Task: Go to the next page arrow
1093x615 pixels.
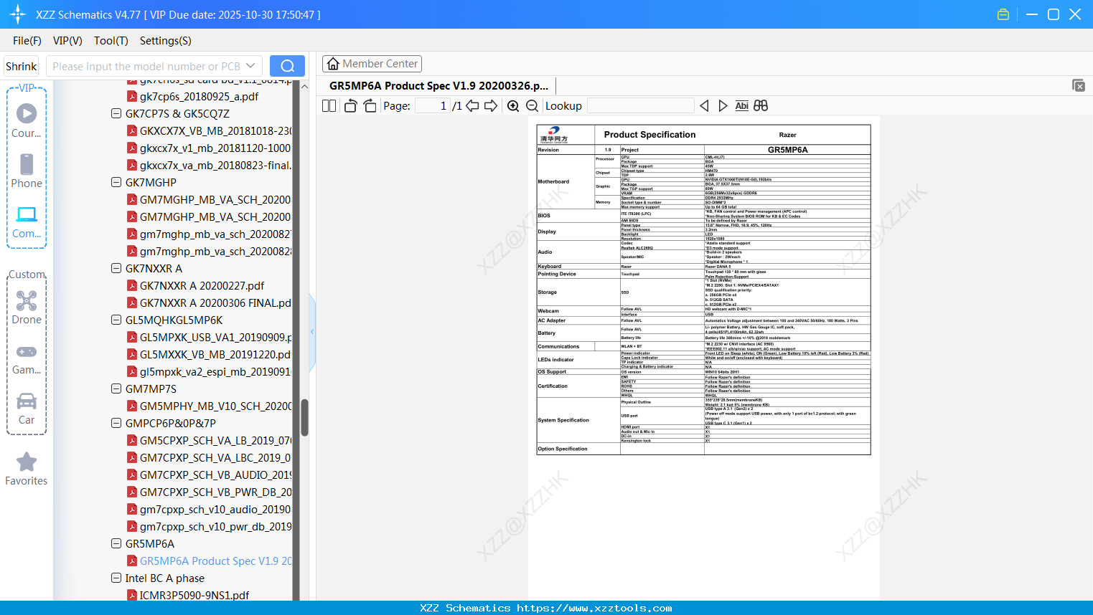Action: click(491, 106)
